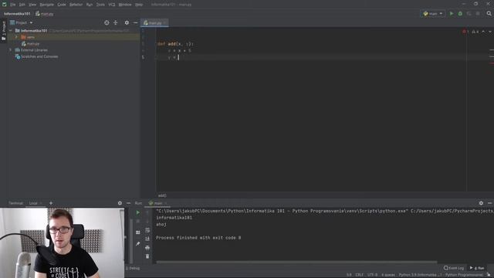The height and width of the screenshot is (278, 494).
Task: Expand the venv folder arrow
Action: (17, 37)
